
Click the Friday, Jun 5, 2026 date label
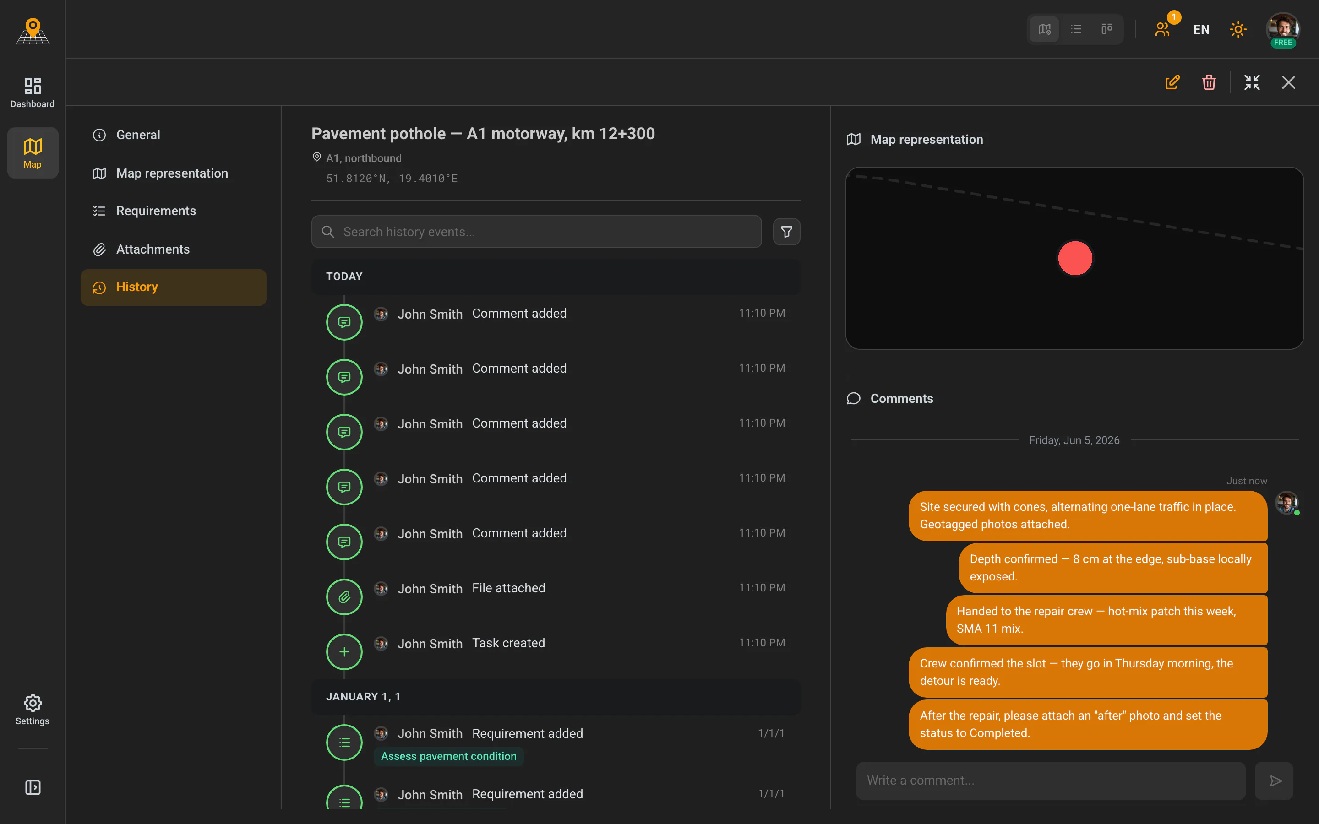click(1074, 440)
